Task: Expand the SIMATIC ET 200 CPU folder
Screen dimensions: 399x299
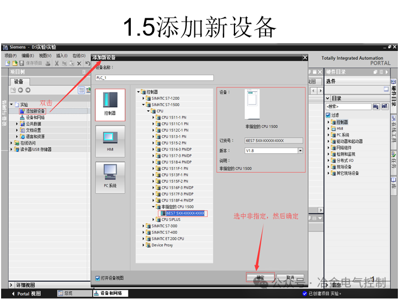Action: [144, 239]
